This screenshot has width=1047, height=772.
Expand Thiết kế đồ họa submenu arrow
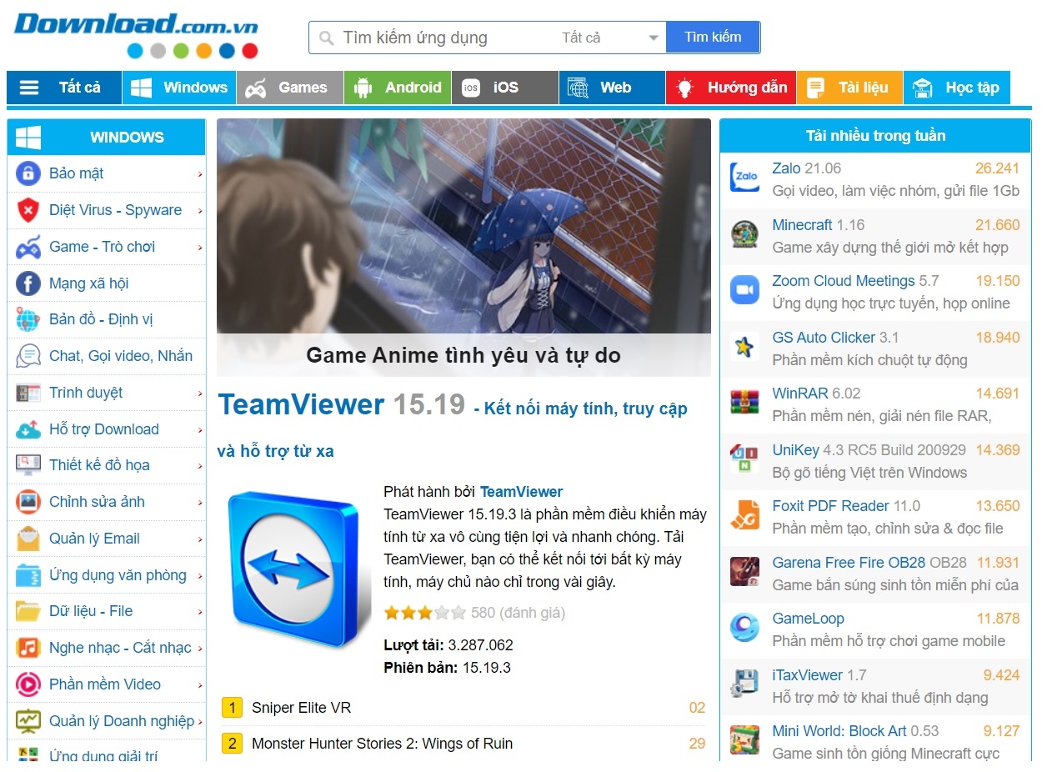[200, 466]
